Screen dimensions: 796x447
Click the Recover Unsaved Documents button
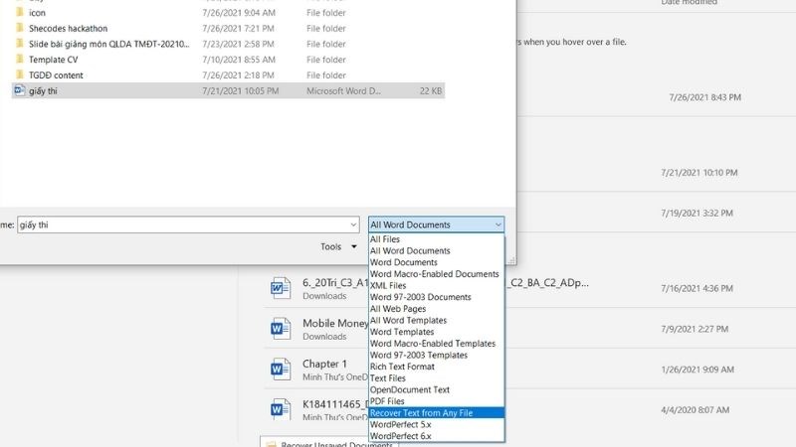tap(328, 445)
